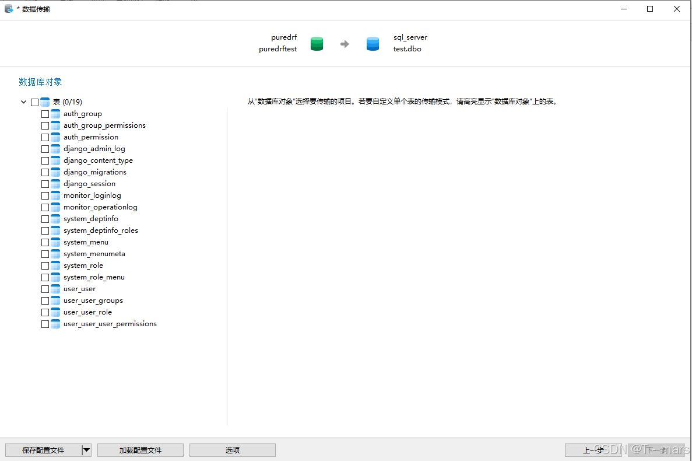This screenshot has height=461, width=692.
Task: Select the system_menu checkbox
Action: pos(45,242)
